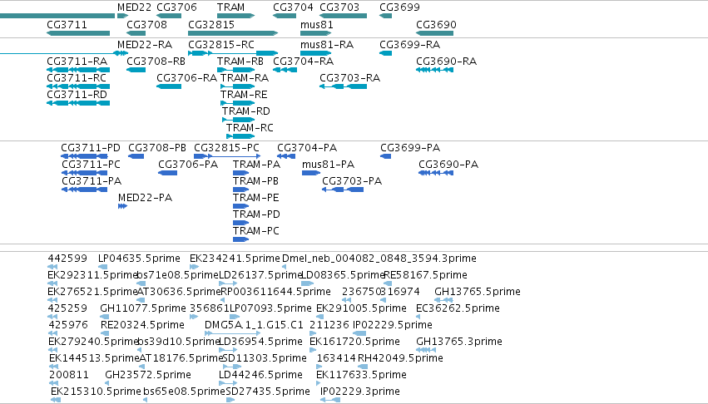The height and width of the screenshot is (404, 708).
Task: Select transcript TRAM-RB
Action: click(x=240, y=62)
